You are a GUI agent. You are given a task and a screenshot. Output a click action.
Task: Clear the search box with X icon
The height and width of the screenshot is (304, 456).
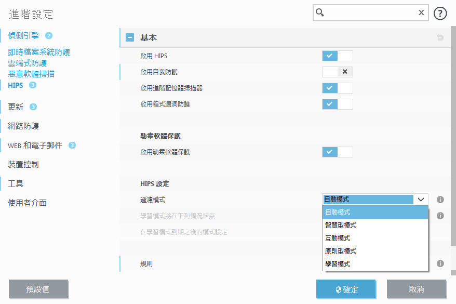pos(421,13)
